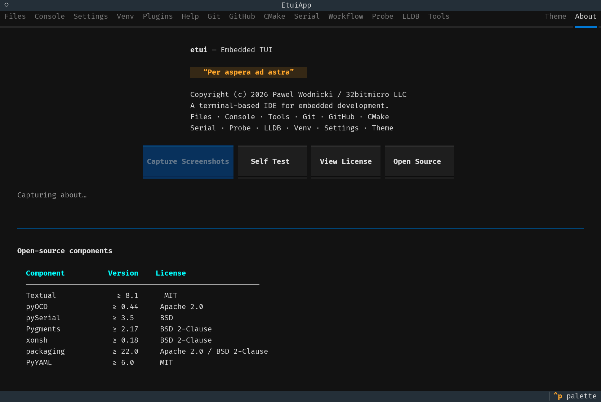The image size is (601, 402).
Task: Select the About tab
Action: [586, 17]
